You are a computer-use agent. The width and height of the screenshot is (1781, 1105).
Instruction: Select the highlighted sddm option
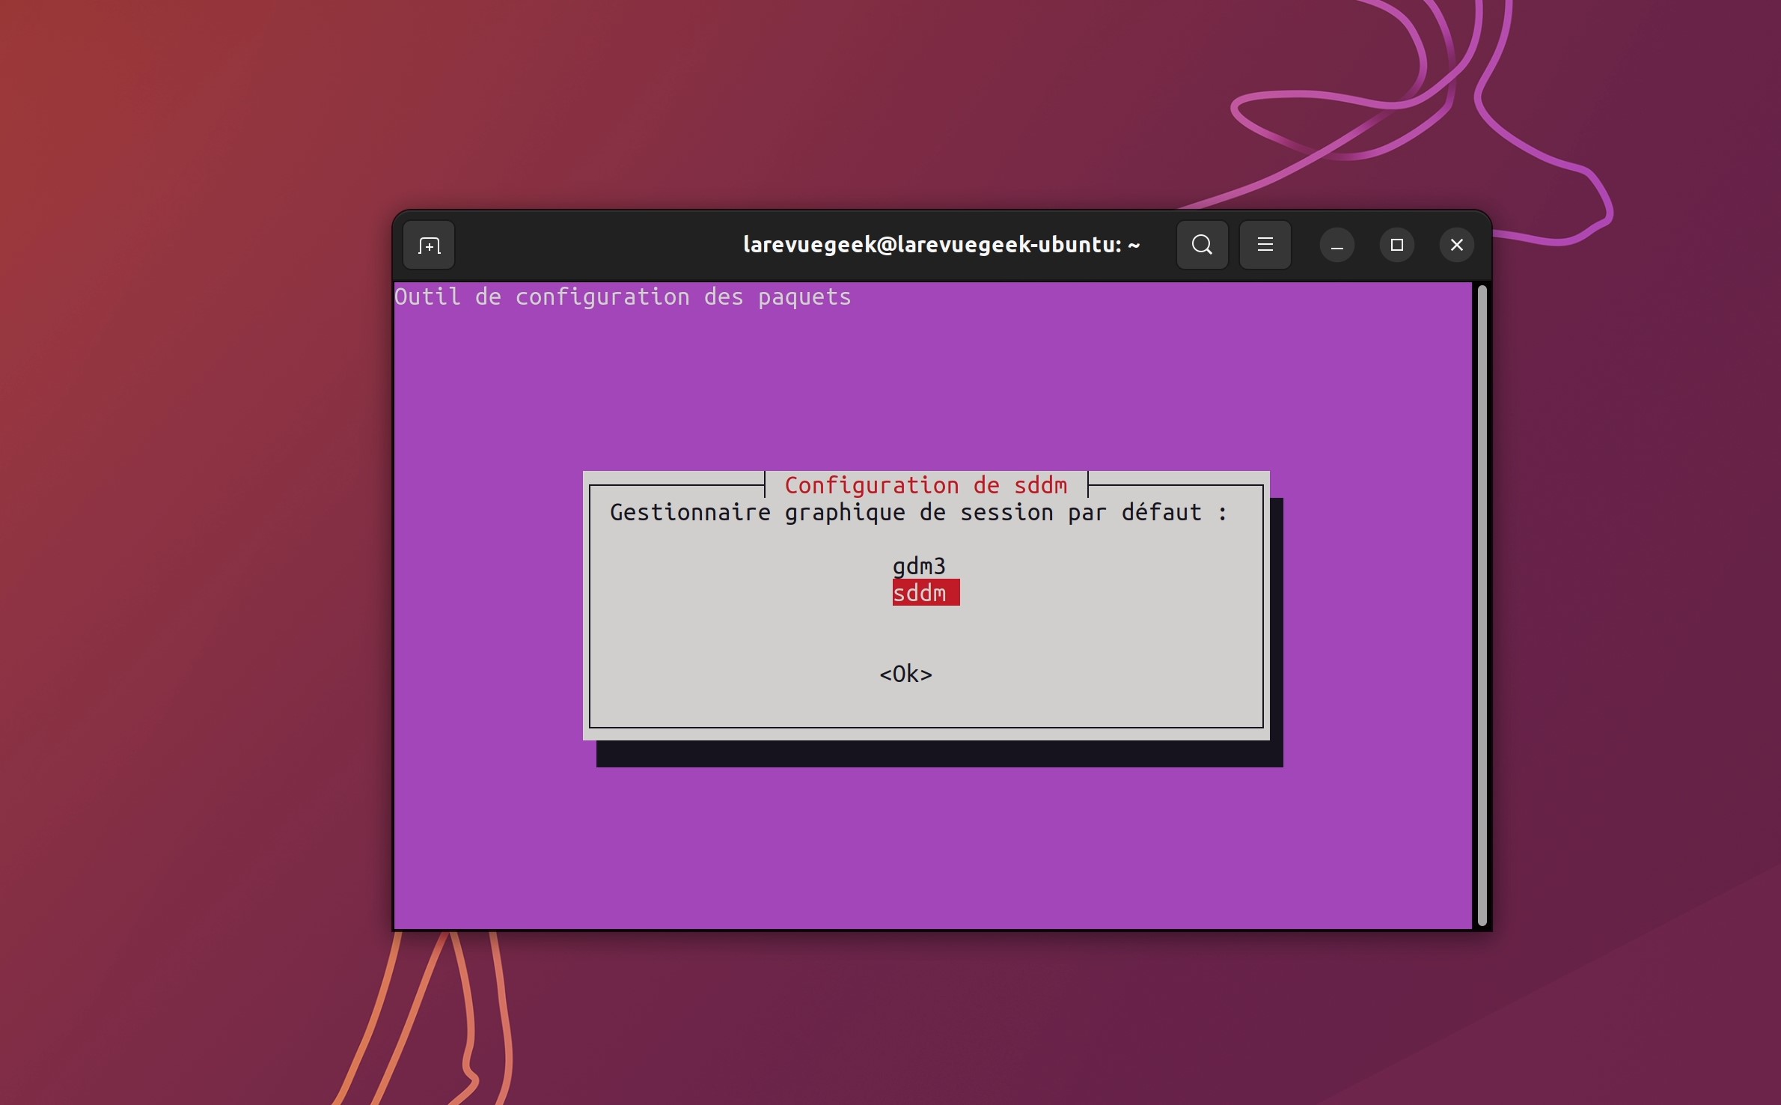pos(925,593)
